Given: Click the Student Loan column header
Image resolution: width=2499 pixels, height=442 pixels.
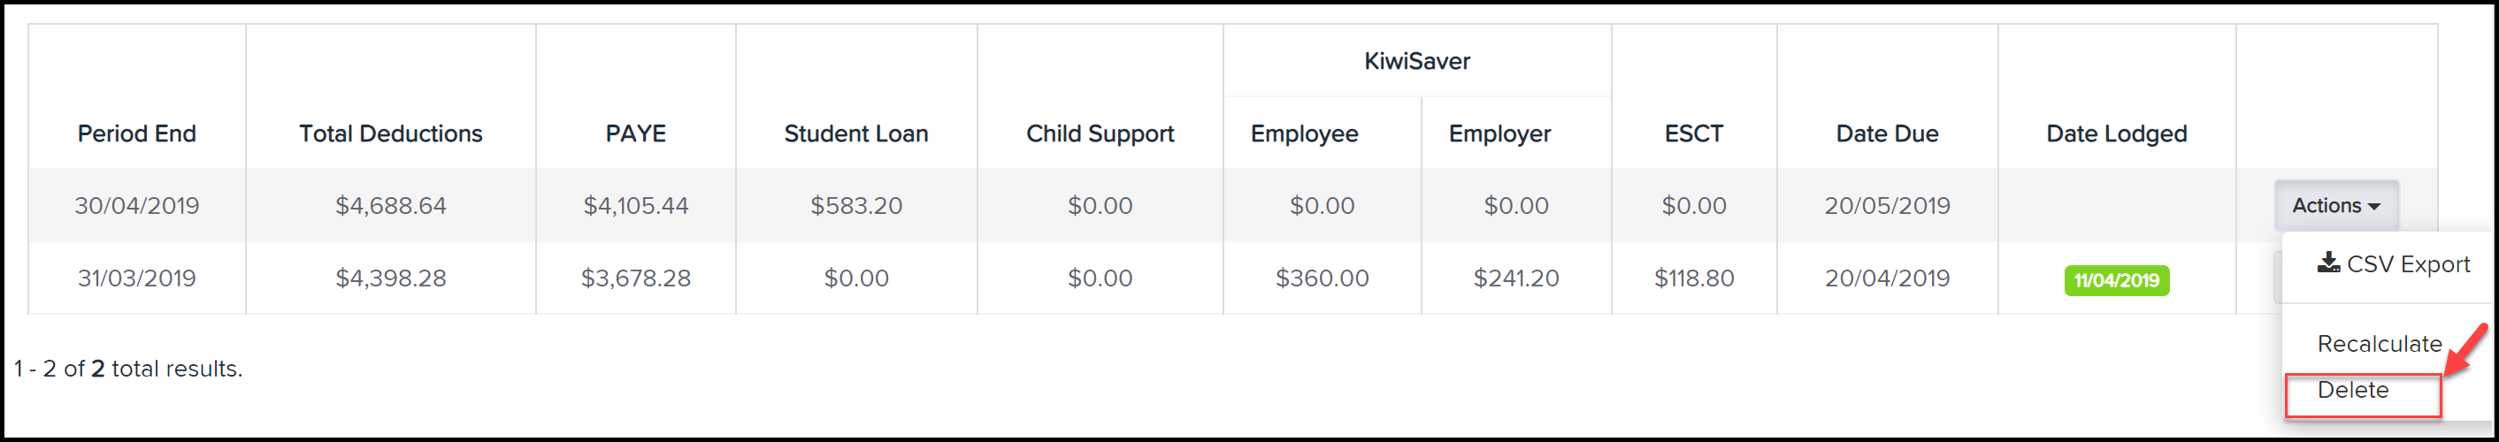Looking at the screenshot, I should point(855,133).
